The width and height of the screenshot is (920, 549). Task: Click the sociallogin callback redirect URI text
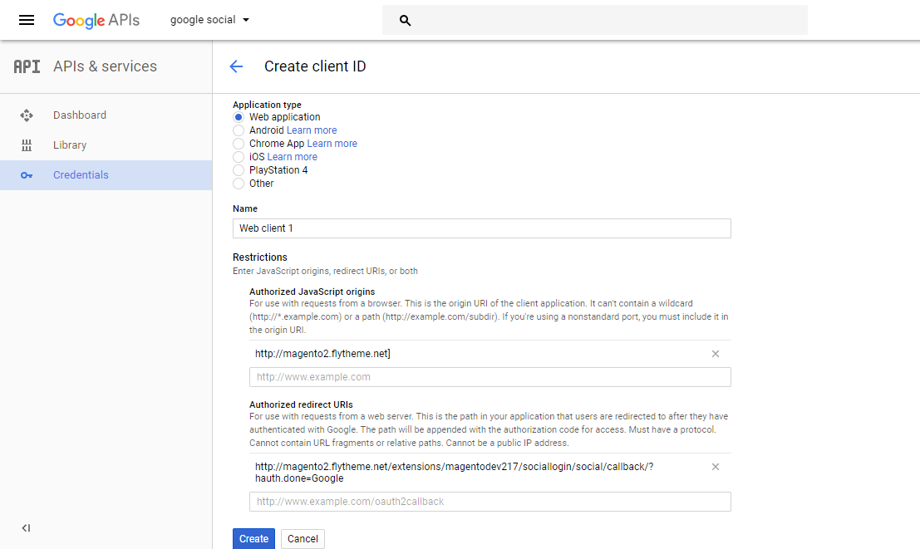point(454,473)
